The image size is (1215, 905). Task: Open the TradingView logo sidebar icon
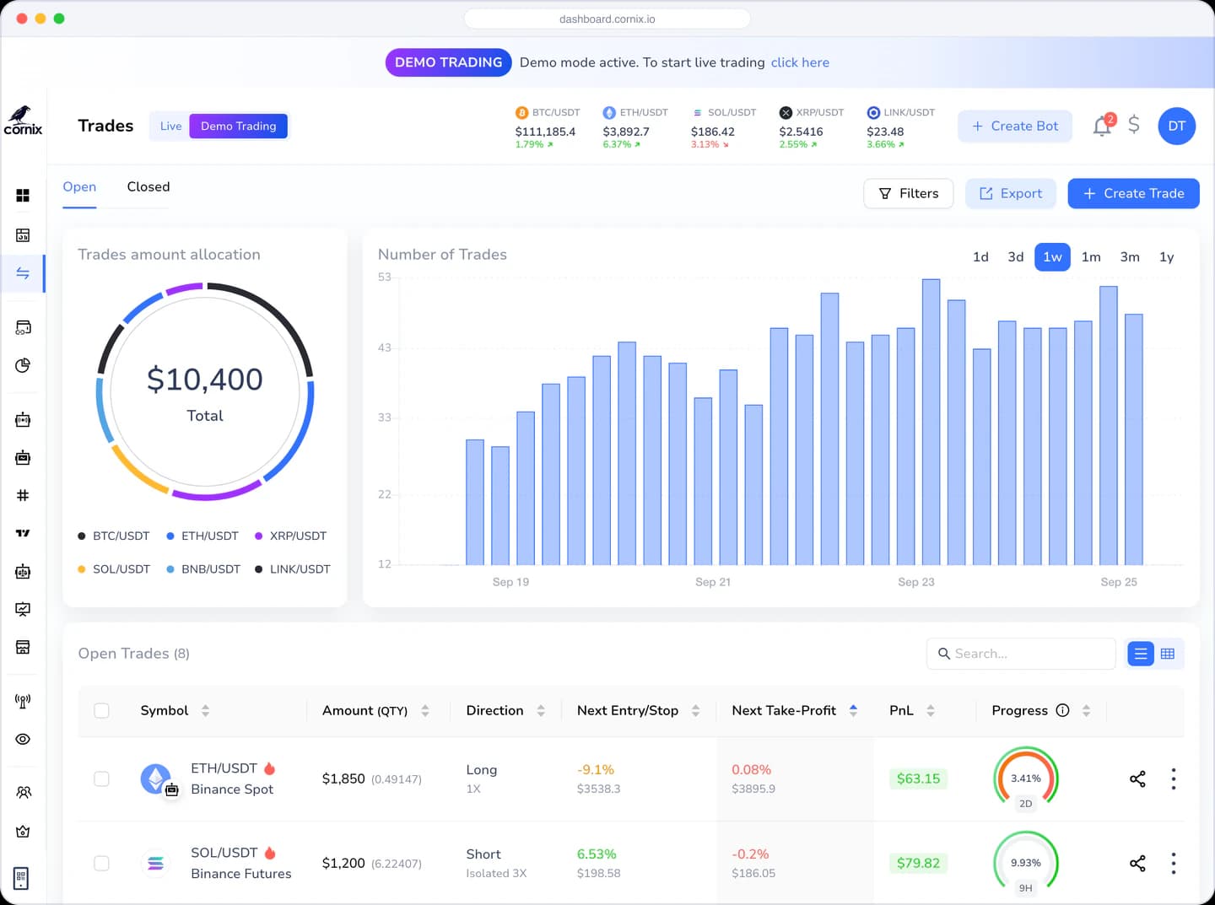coord(23,533)
